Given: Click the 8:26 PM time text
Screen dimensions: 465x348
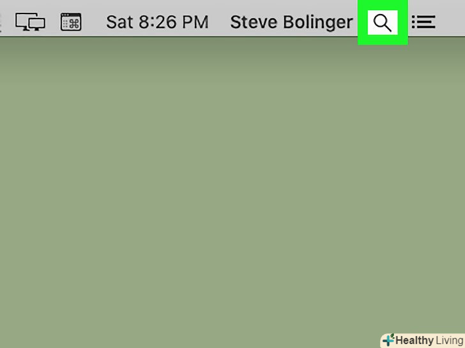Looking at the screenshot, I should [174, 22].
